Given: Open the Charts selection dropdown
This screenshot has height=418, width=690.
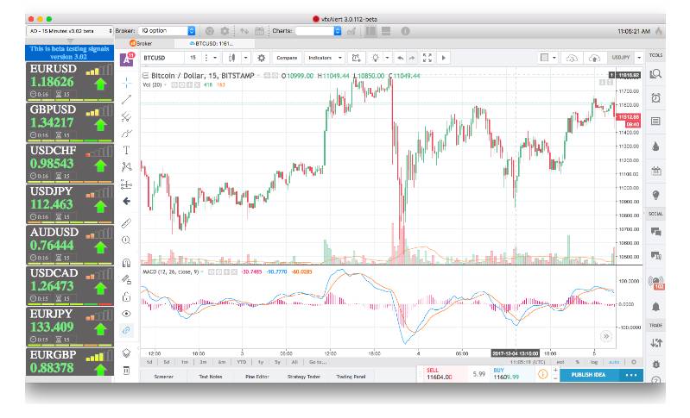Looking at the screenshot, I should coord(319,30).
